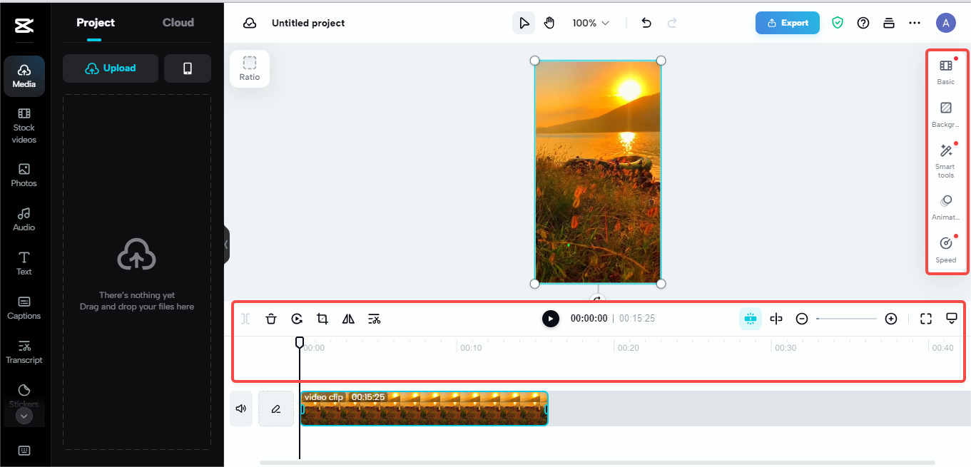This screenshot has height=467, width=971.
Task: Open the Captions panel
Action: (24, 308)
